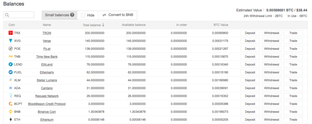
Task: Click estimated value 0.00588681 BTC / $38.44
Action: 287,10
